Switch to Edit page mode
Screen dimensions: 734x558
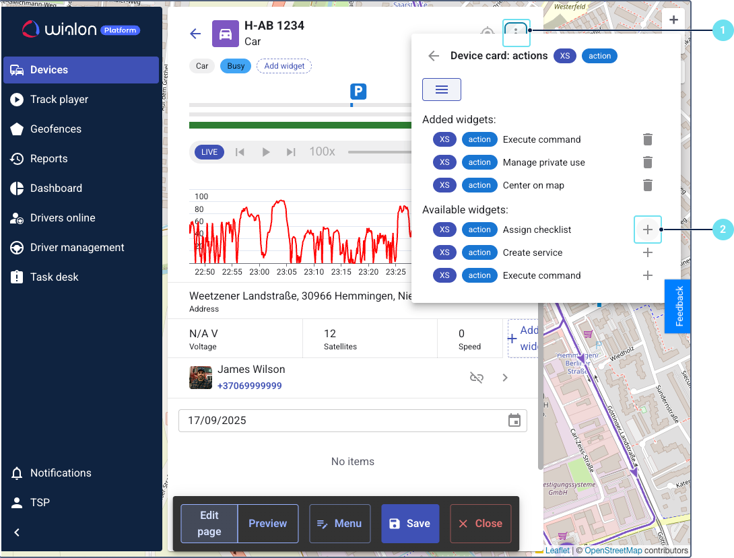pos(209,524)
